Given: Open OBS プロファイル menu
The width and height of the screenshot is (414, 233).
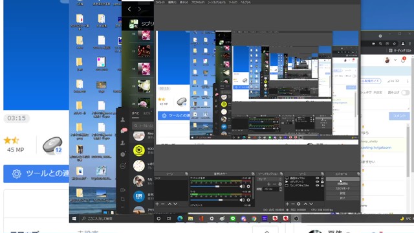Looking at the screenshot, I should tap(198, 2).
